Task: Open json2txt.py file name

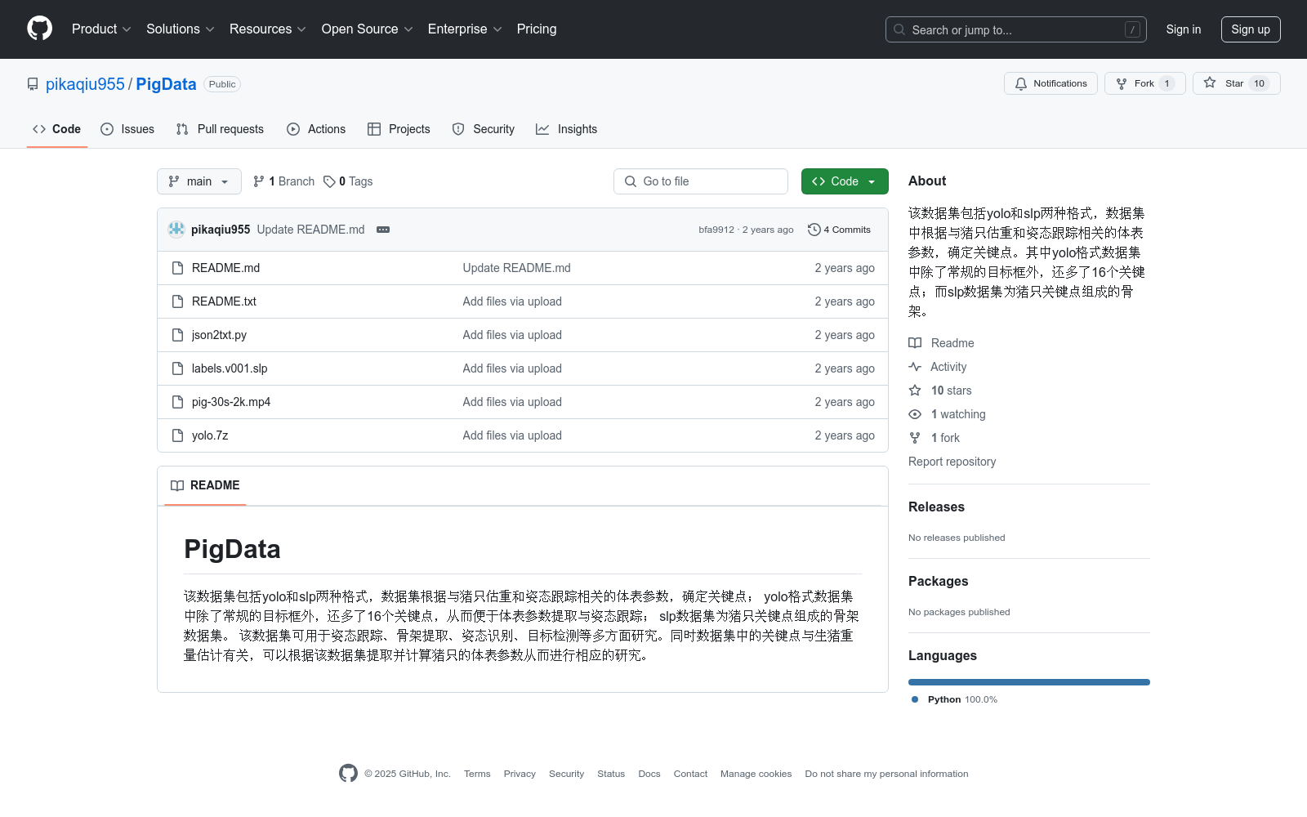Action: 219,335
